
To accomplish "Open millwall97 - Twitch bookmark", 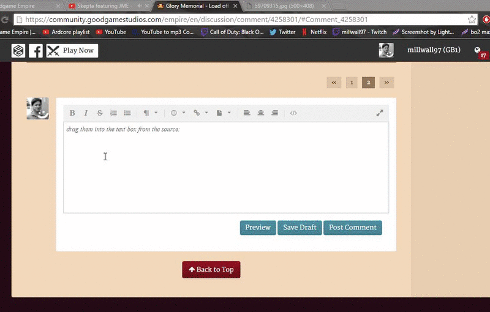I will pos(360,32).
